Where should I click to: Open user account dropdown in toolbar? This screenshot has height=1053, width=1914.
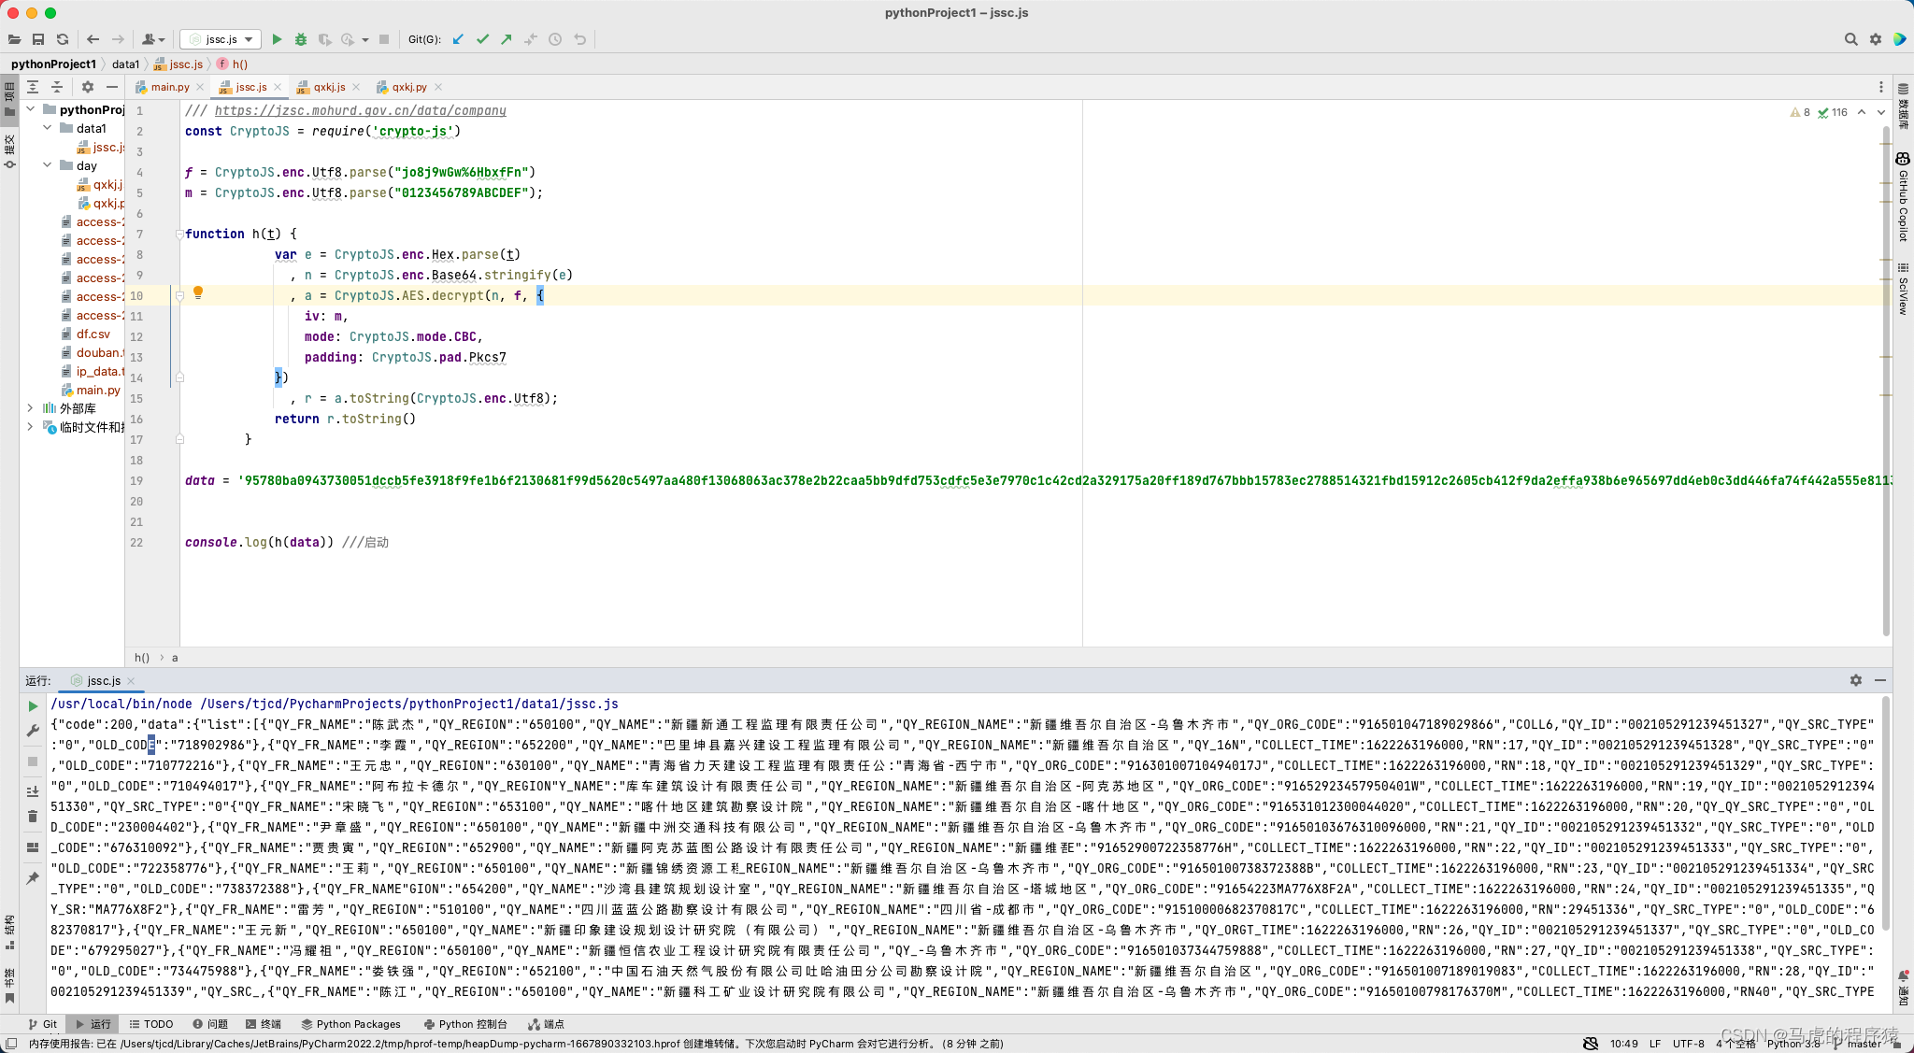click(x=153, y=39)
